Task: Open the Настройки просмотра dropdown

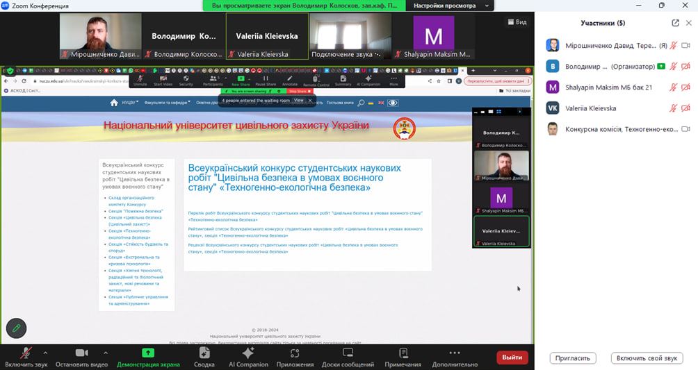Action: [450, 6]
